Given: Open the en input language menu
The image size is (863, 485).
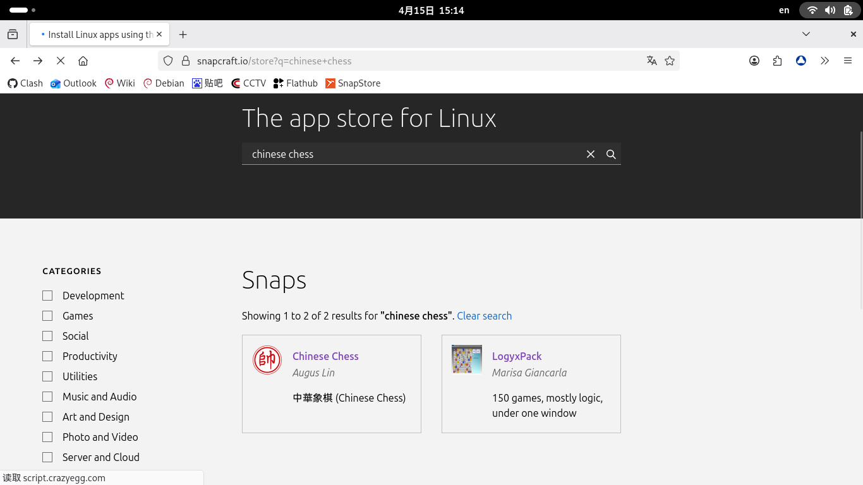Looking at the screenshot, I should (784, 10).
